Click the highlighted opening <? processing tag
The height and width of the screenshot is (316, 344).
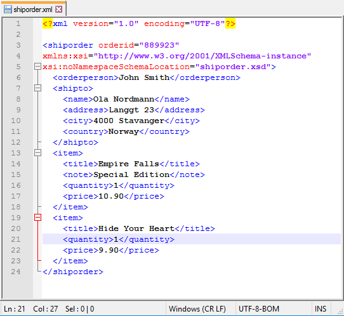(48, 23)
